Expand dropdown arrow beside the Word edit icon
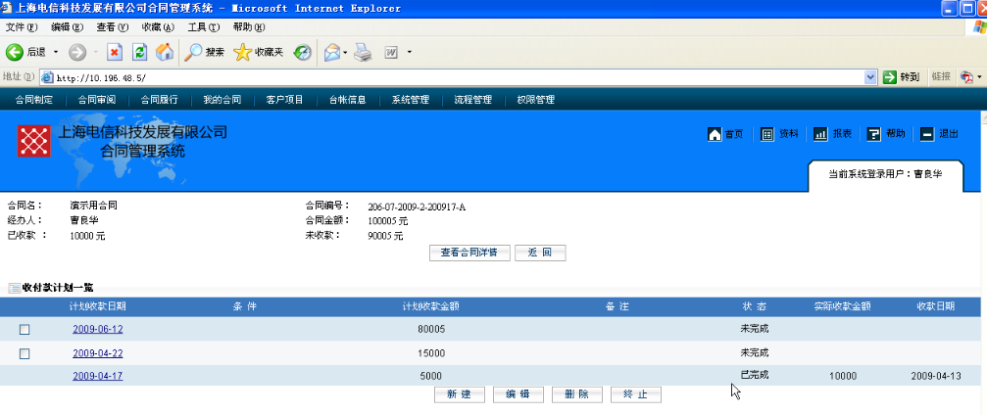The image size is (987, 415). coord(409,52)
